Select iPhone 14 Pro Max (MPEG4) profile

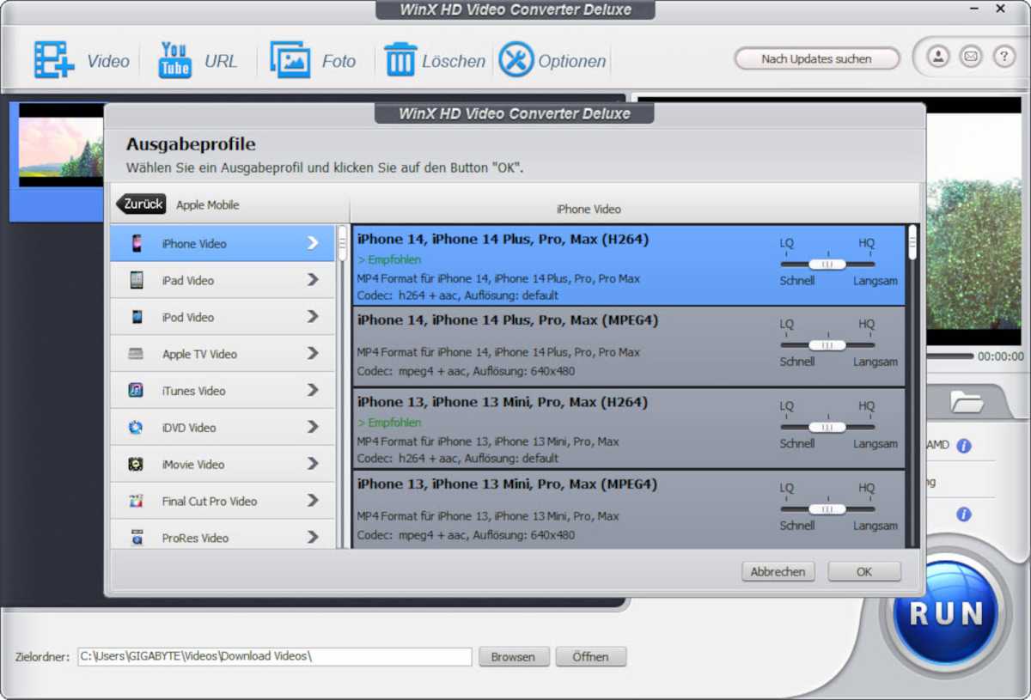(628, 346)
